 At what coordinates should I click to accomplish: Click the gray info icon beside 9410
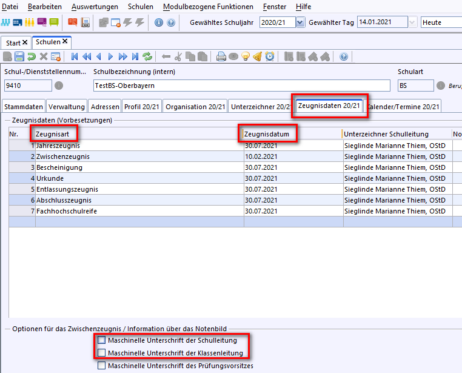tap(59, 86)
